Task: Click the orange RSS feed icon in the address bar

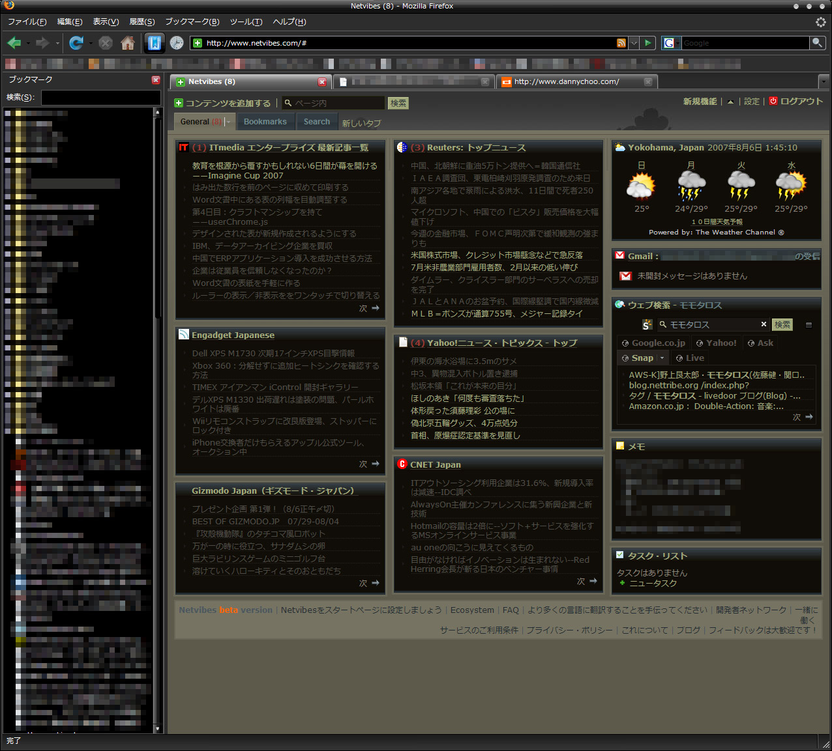Action: coord(621,43)
